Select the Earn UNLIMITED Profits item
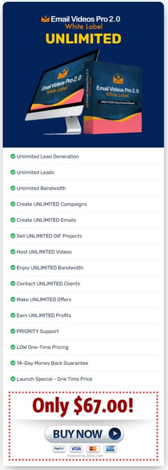Screen dimensions: 168x470 pyautogui.click(x=84, y=315)
